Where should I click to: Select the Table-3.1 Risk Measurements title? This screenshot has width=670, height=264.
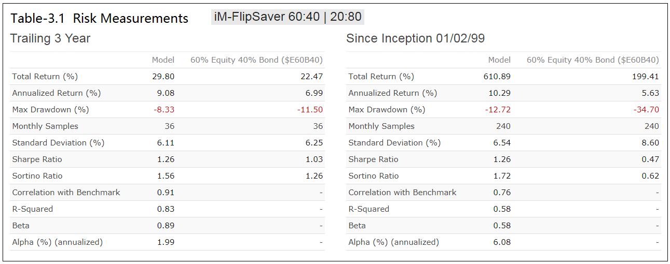[x=100, y=19]
